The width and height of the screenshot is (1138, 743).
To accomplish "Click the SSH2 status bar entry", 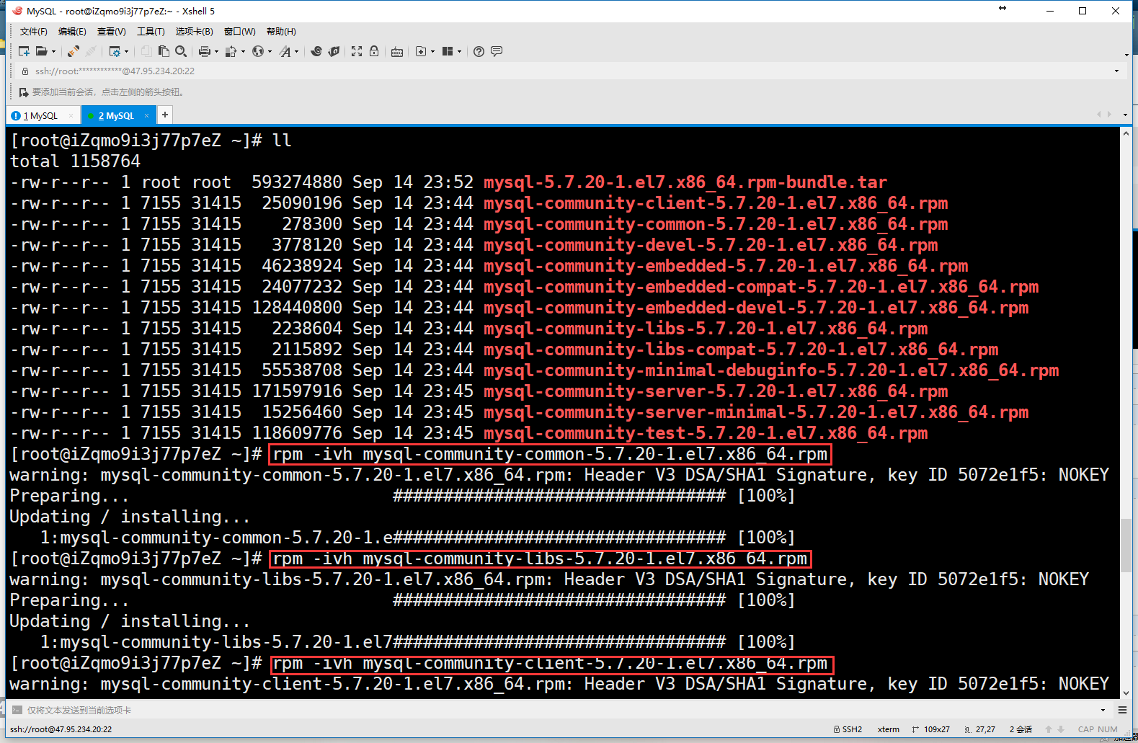I will 848,729.
